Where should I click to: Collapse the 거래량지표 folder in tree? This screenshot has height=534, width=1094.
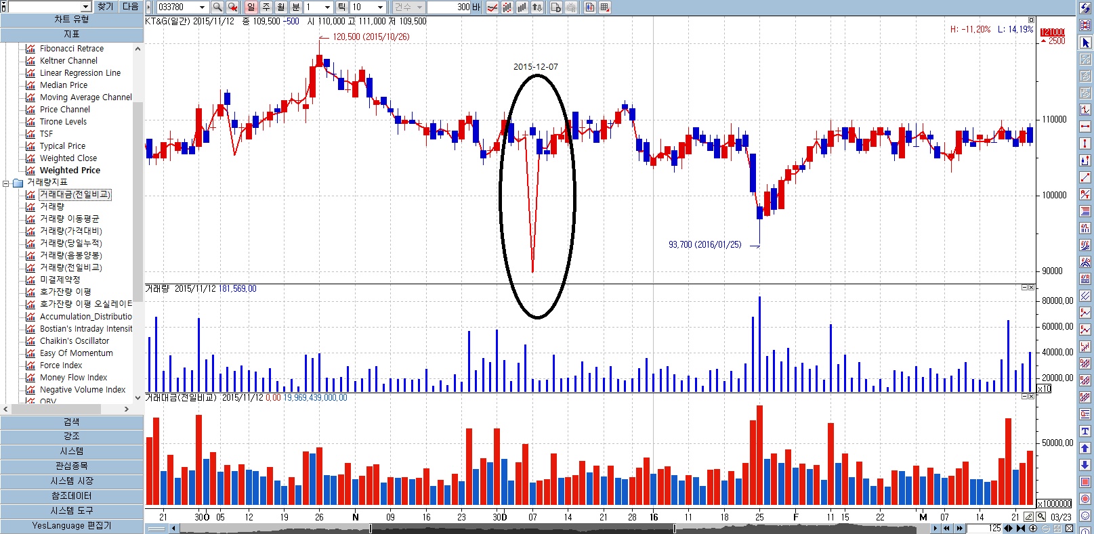(6, 183)
